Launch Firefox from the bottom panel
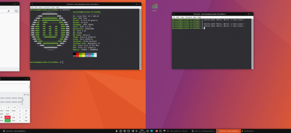 (x=156, y=131)
